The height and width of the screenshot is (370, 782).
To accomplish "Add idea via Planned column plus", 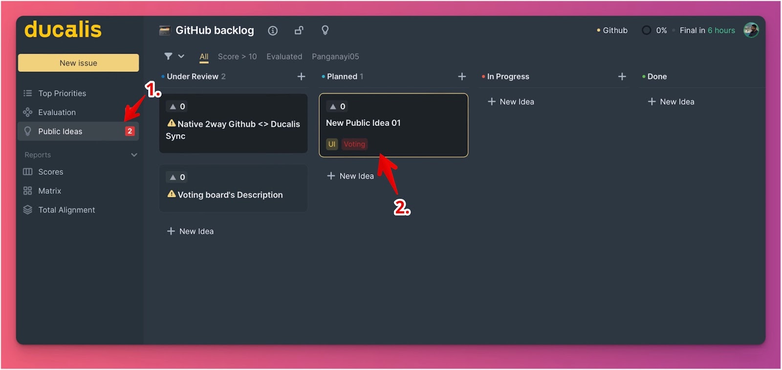I will pyautogui.click(x=462, y=77).
